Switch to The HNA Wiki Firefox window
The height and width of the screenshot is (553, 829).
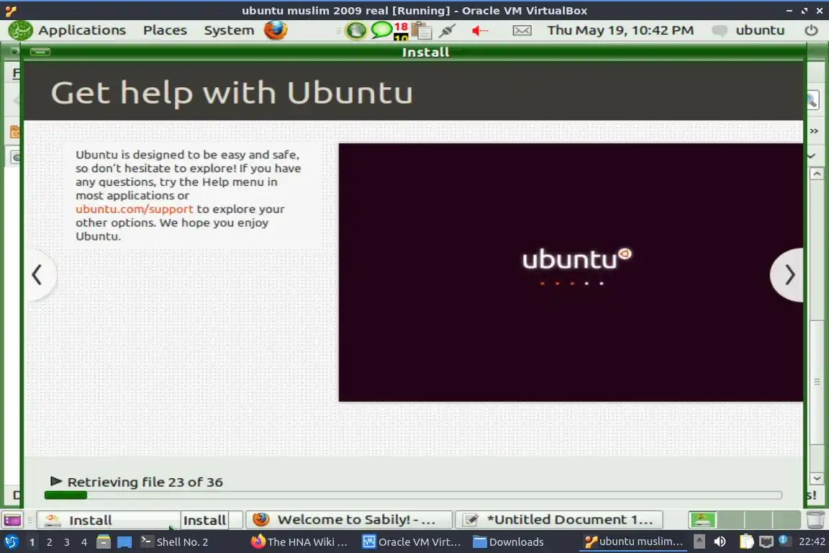point(300,542)
